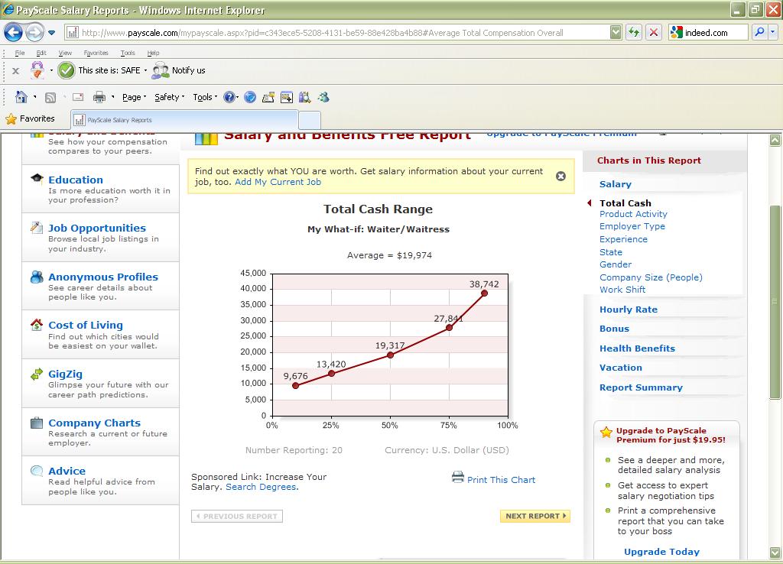The height and width of the screenshot is (564, 783).
Task: Click the screen clipping toolbar icon
Action: [x=287, y=97]
